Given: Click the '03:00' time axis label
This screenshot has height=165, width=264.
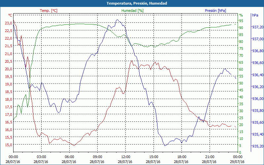Looking at the screenshot, I should coord(42,157).
